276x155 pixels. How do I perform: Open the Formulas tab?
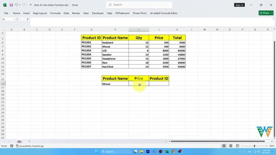point(55,13)
